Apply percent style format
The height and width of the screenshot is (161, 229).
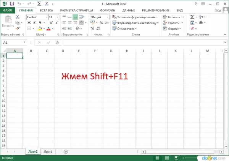pos(101,23)
